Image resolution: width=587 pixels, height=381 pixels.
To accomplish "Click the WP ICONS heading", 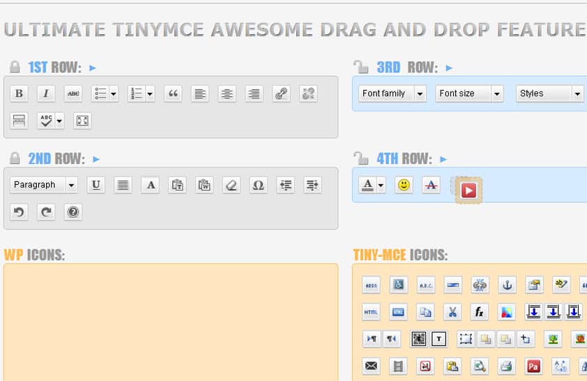I will (34, 255).
